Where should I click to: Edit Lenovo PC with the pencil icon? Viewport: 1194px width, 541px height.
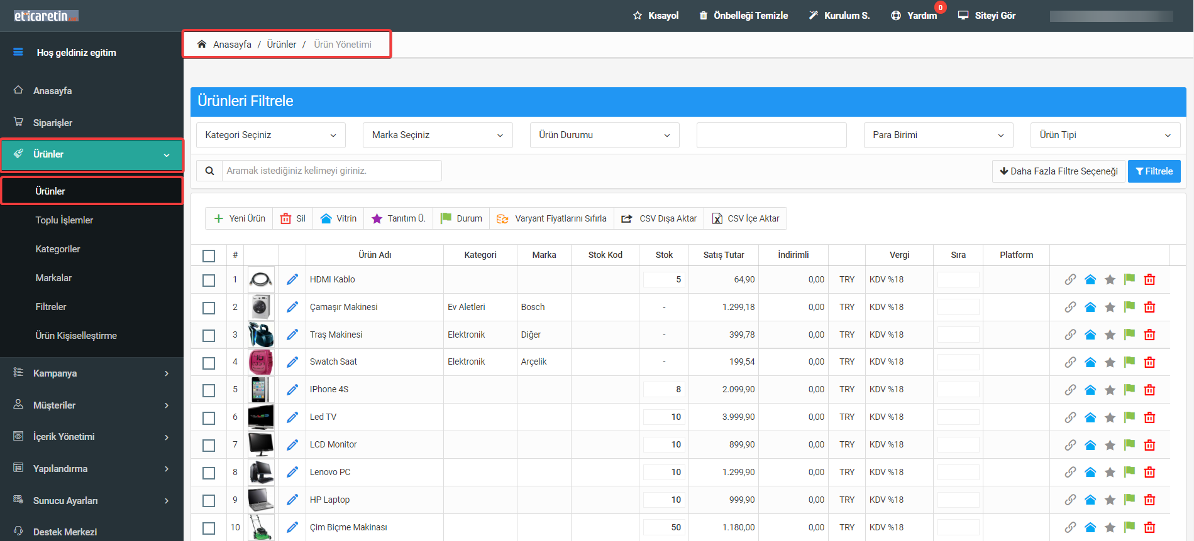[292, 472]
